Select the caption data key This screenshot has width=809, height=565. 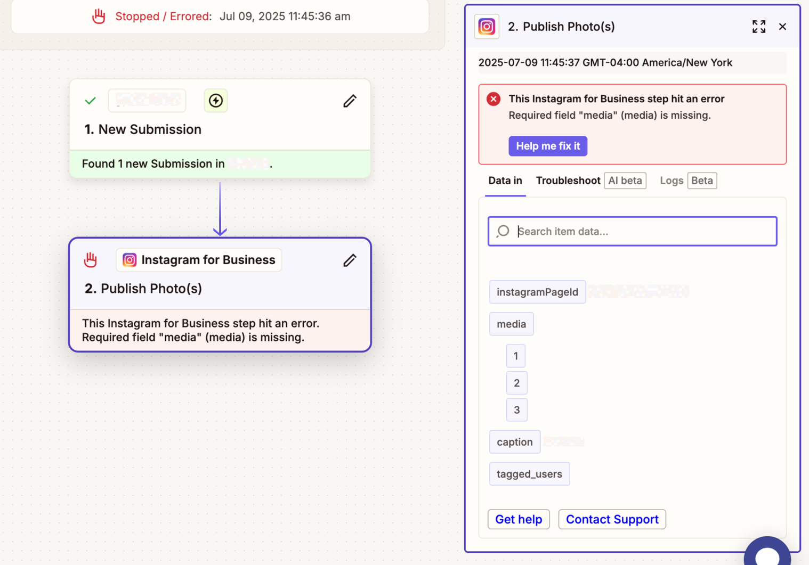(515, 442)
